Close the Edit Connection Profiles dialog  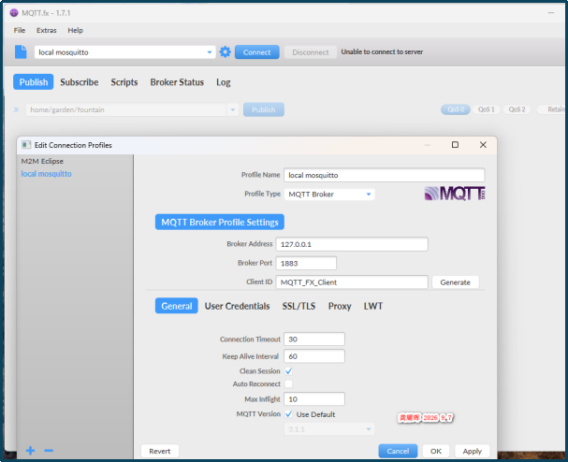[483, 144]
